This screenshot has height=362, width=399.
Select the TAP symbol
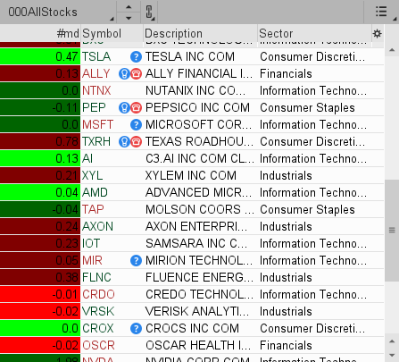tap(93, 209)
